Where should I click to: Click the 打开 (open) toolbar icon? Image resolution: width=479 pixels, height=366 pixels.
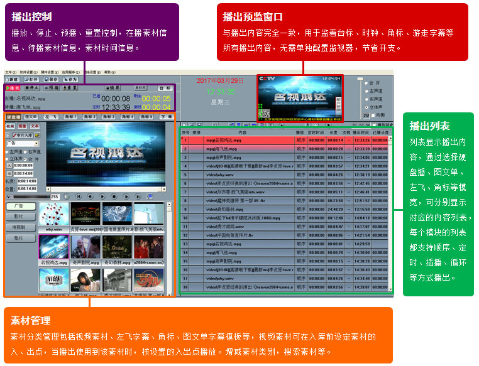coord(32,80)
